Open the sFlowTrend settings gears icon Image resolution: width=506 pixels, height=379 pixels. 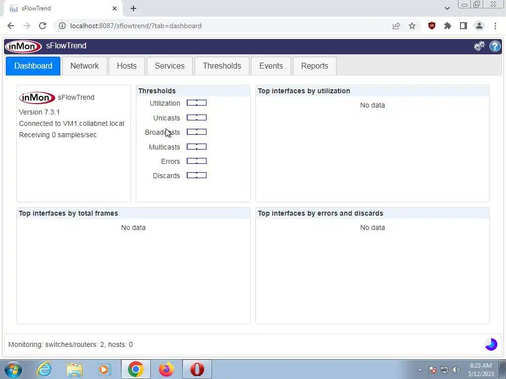point(479,46)
